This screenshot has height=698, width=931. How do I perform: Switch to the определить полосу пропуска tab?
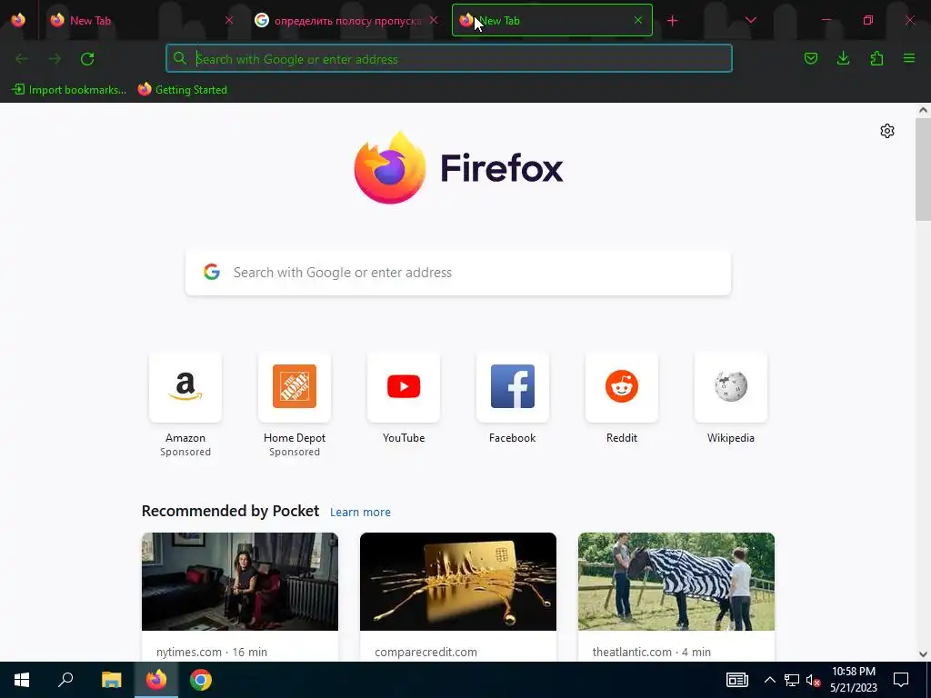click(347, 20)
